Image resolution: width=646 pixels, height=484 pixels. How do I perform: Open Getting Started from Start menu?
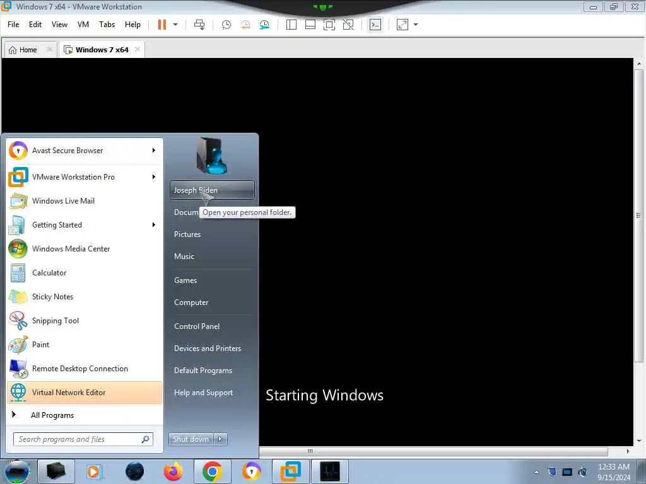pyautogui.click(x=57, y=225)
